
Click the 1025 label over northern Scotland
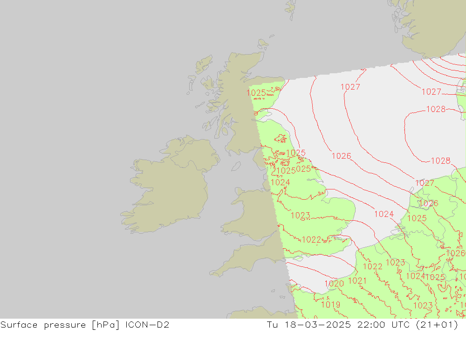256,93
